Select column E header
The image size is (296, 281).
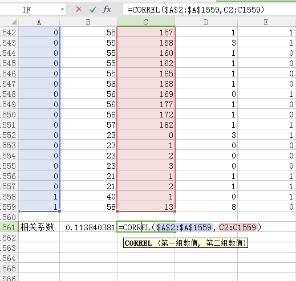[x=266, y=22]
